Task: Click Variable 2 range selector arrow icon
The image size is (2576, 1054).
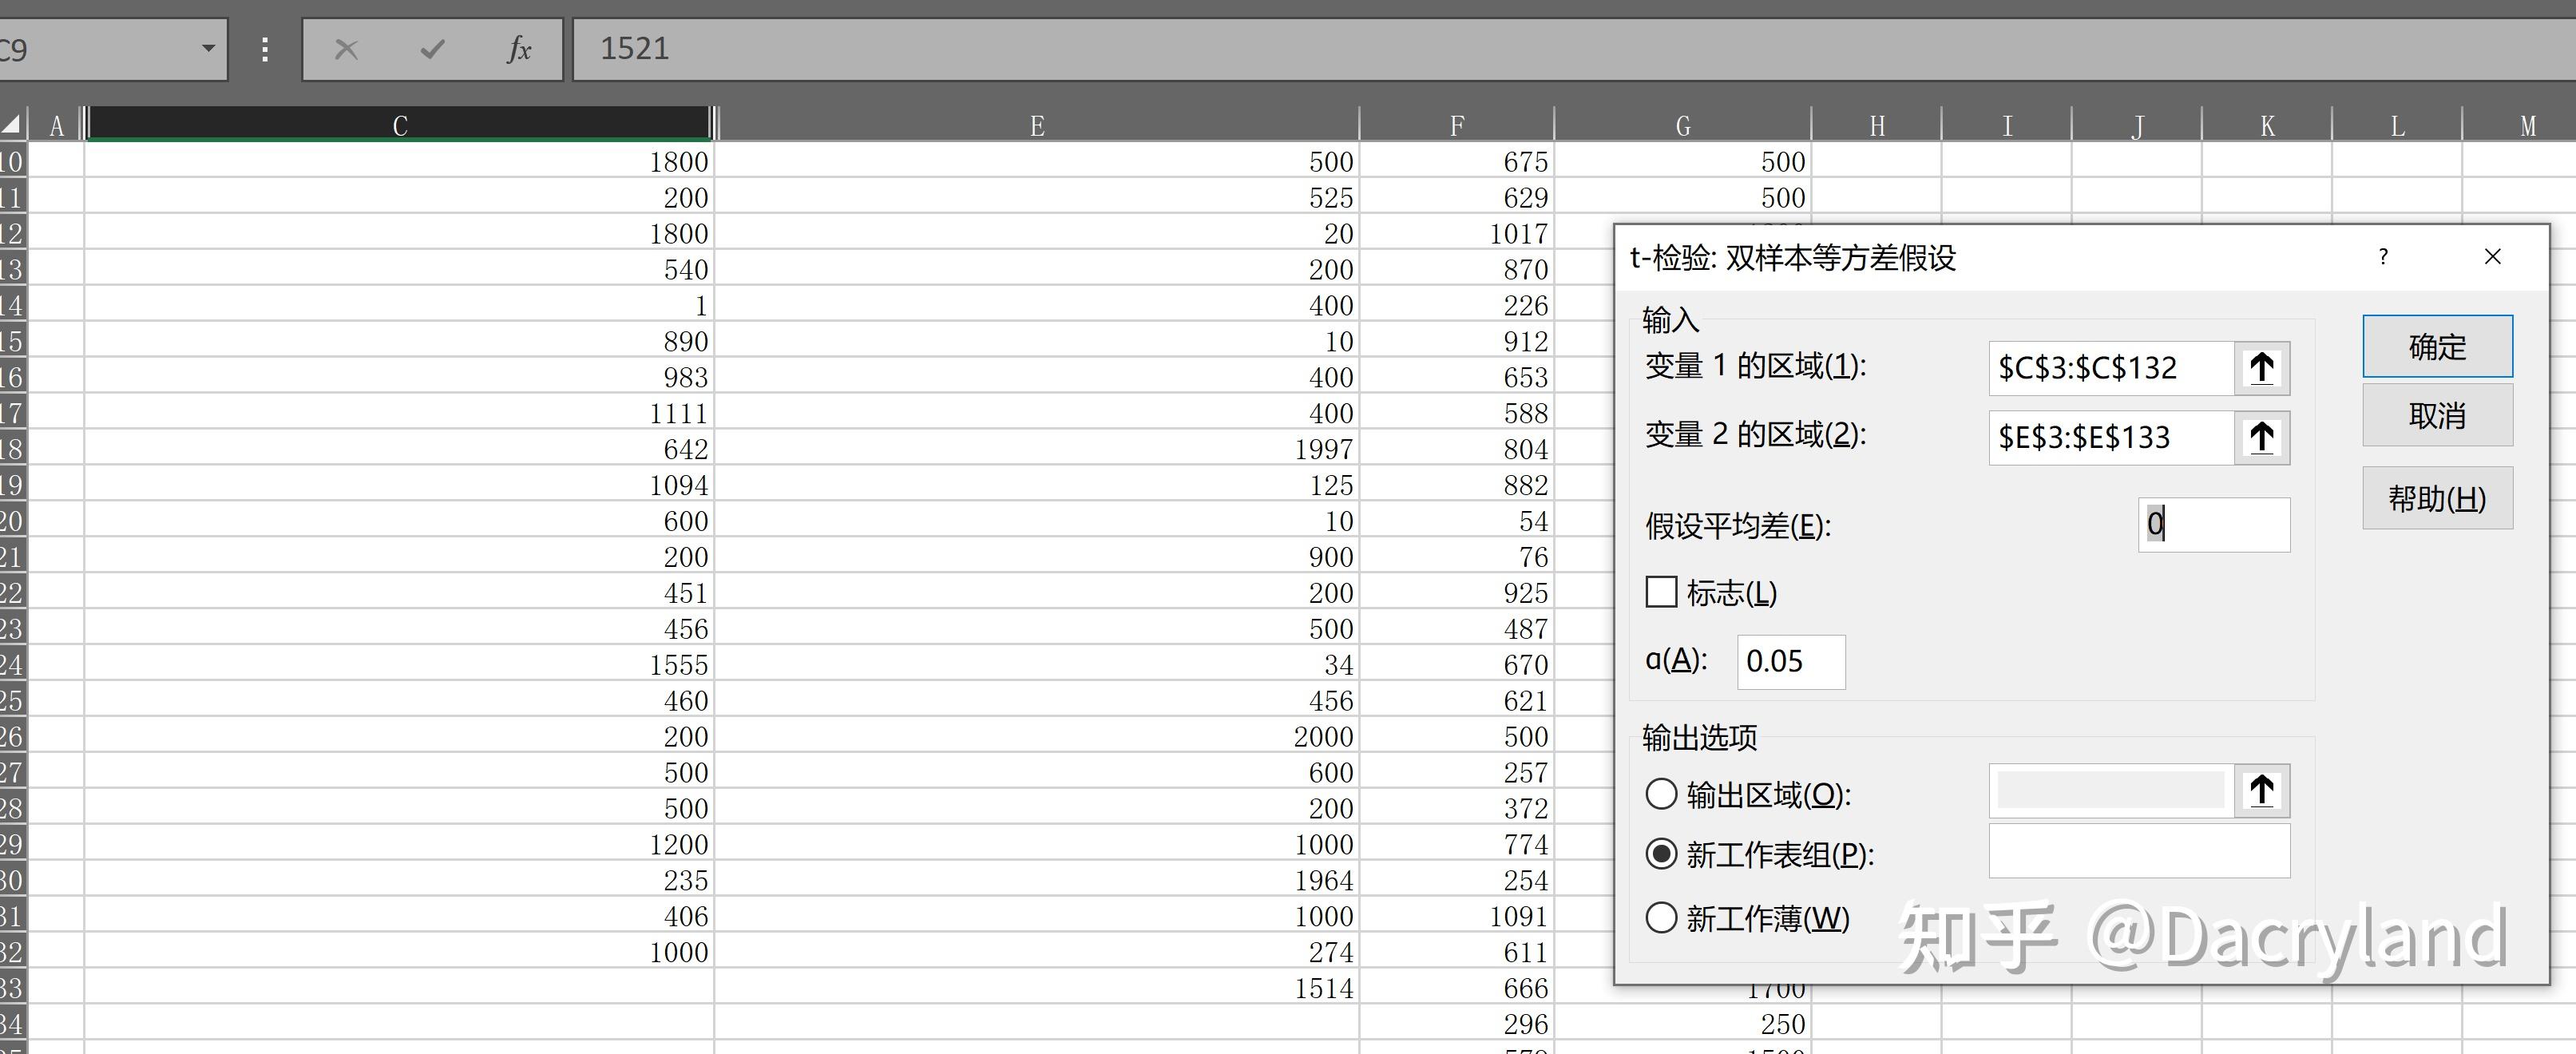Action: (2262, 437)
